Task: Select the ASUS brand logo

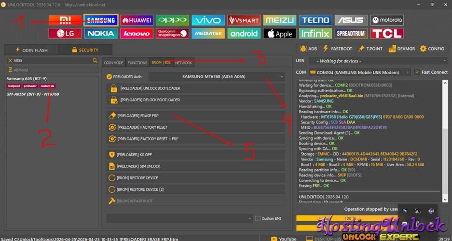Action: [351, 20]
